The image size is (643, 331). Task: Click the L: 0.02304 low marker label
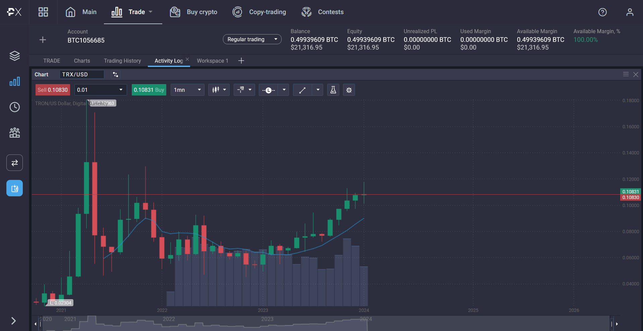61,303
